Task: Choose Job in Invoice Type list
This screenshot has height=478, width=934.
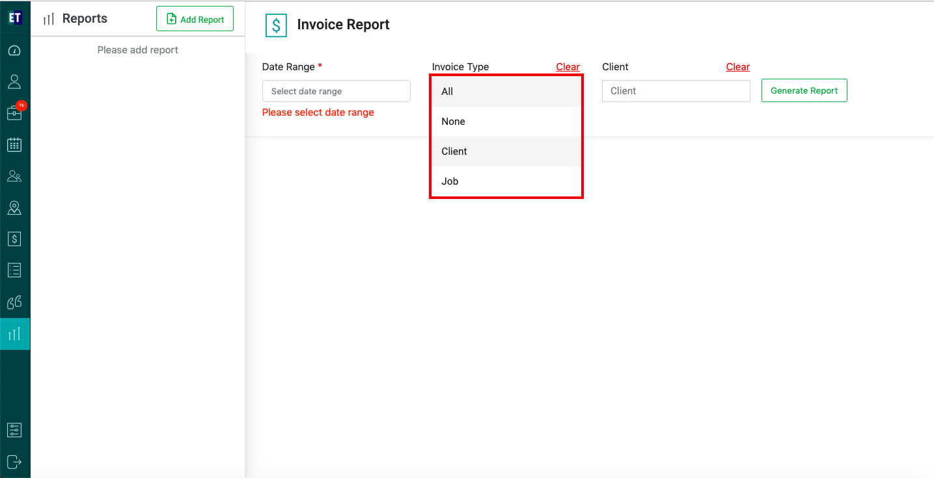Action: coord(506,181)
